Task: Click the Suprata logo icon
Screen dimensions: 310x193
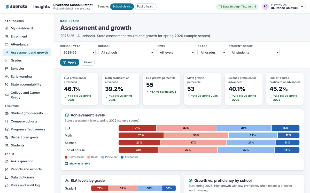Action: (7, 7)
